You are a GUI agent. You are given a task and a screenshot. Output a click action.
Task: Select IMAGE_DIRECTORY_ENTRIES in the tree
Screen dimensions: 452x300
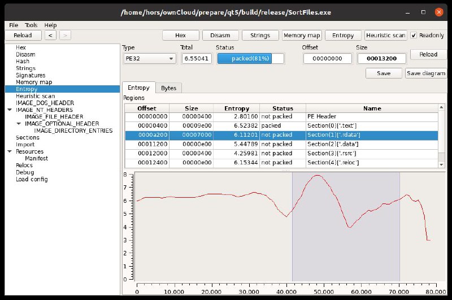(73, 131)
